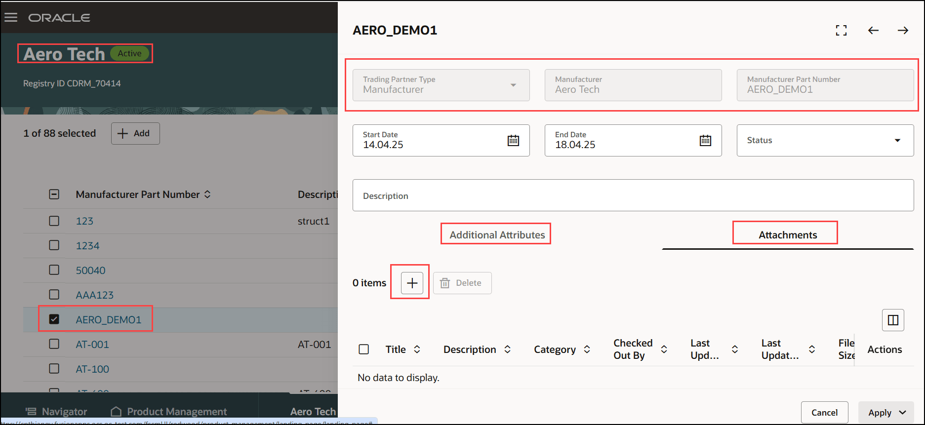Click the AT-001 description cell
Viewport: 925px width, 425px height.
tap(315, 345)
